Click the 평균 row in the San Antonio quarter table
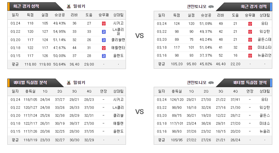Screen dimensions: 279x153 pyautogui.click(x=213, y=140)
